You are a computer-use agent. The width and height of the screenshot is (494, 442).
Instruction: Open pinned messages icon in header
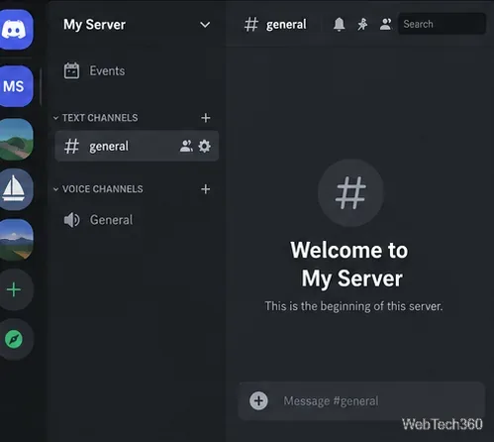pyautogui.click(x=362, y=25)
